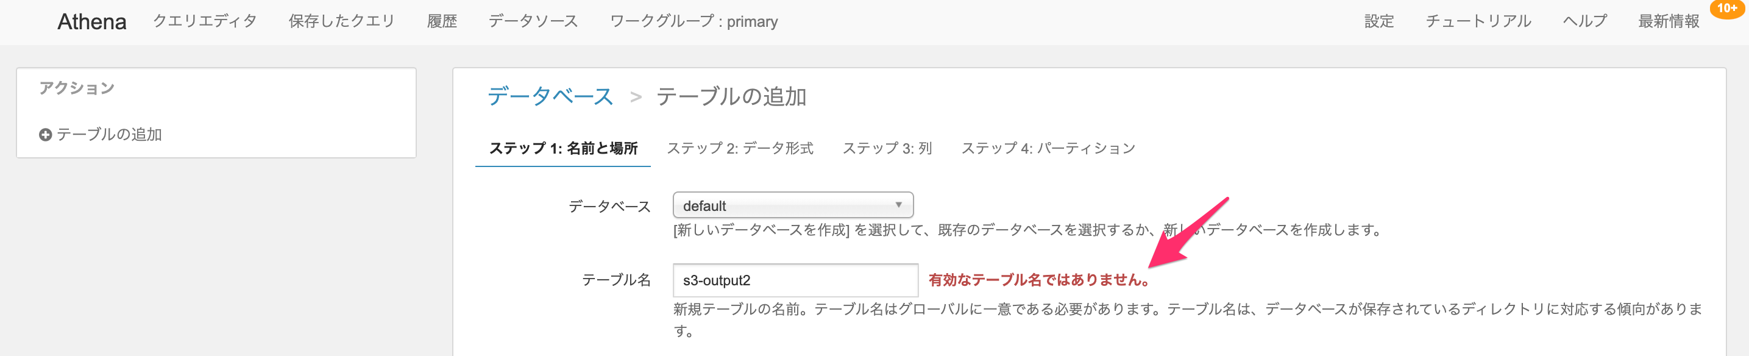
Task: Click the plus icon beside テーブルの追加
Action: 46,135
